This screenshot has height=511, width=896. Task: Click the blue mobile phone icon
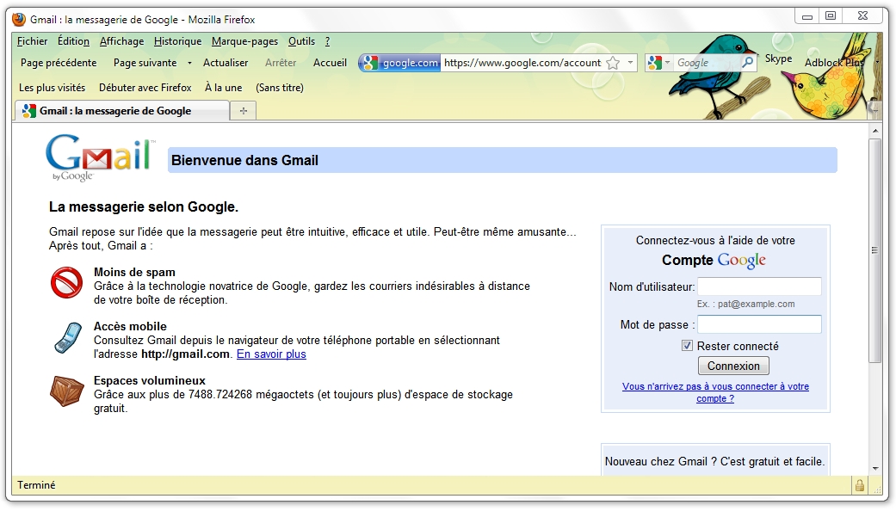[x=69, y=337]
